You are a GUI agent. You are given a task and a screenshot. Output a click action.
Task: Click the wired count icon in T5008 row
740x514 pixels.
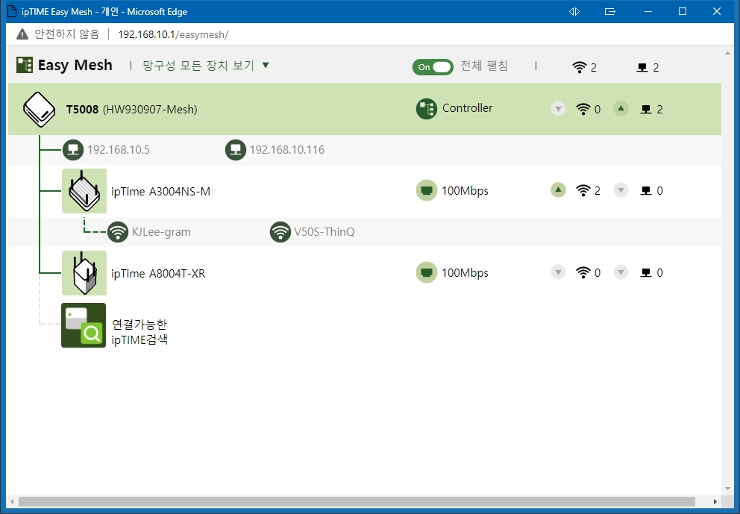(645, 110)
